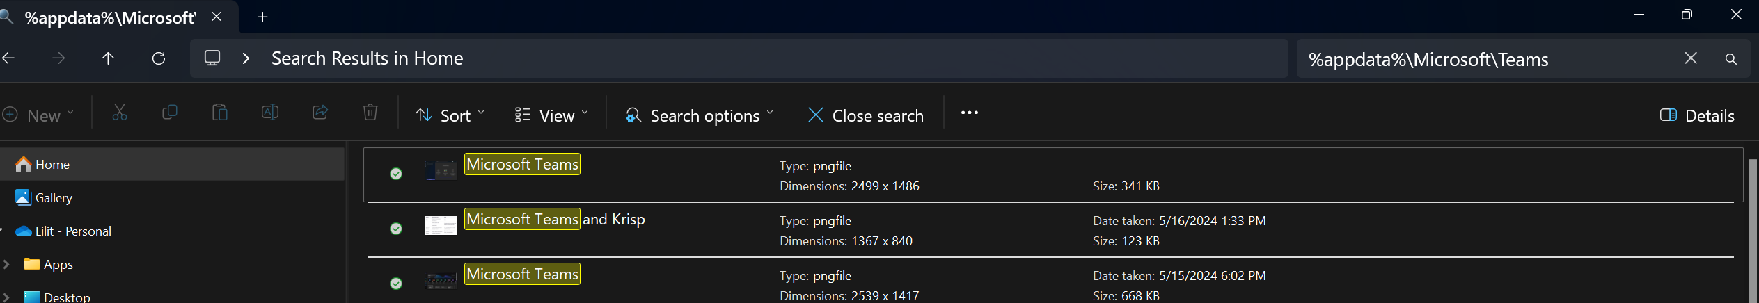Click the PC monitor icon in address bar
Viewport: 1759px width, 303px height.
click(212, 58)
